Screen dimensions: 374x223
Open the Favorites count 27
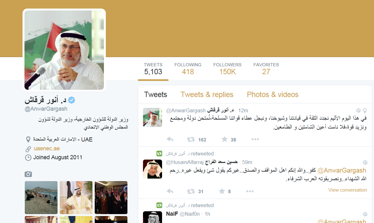coord(266,69)
